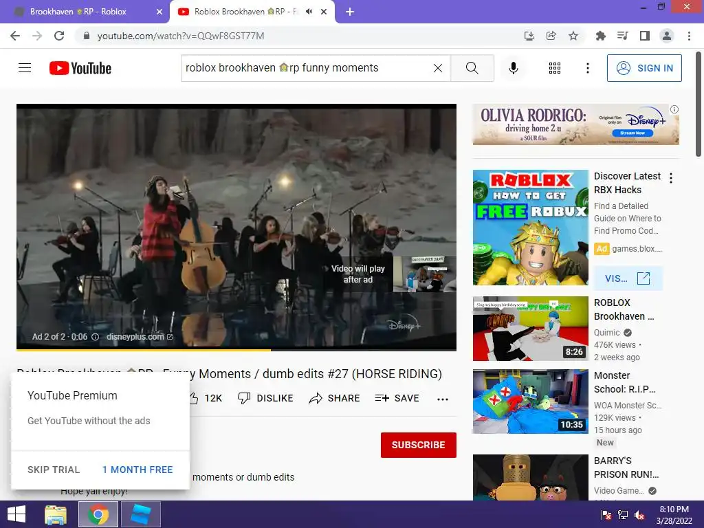
Task: Toggle Chrome side panel
Action: (x=644, y=36)
